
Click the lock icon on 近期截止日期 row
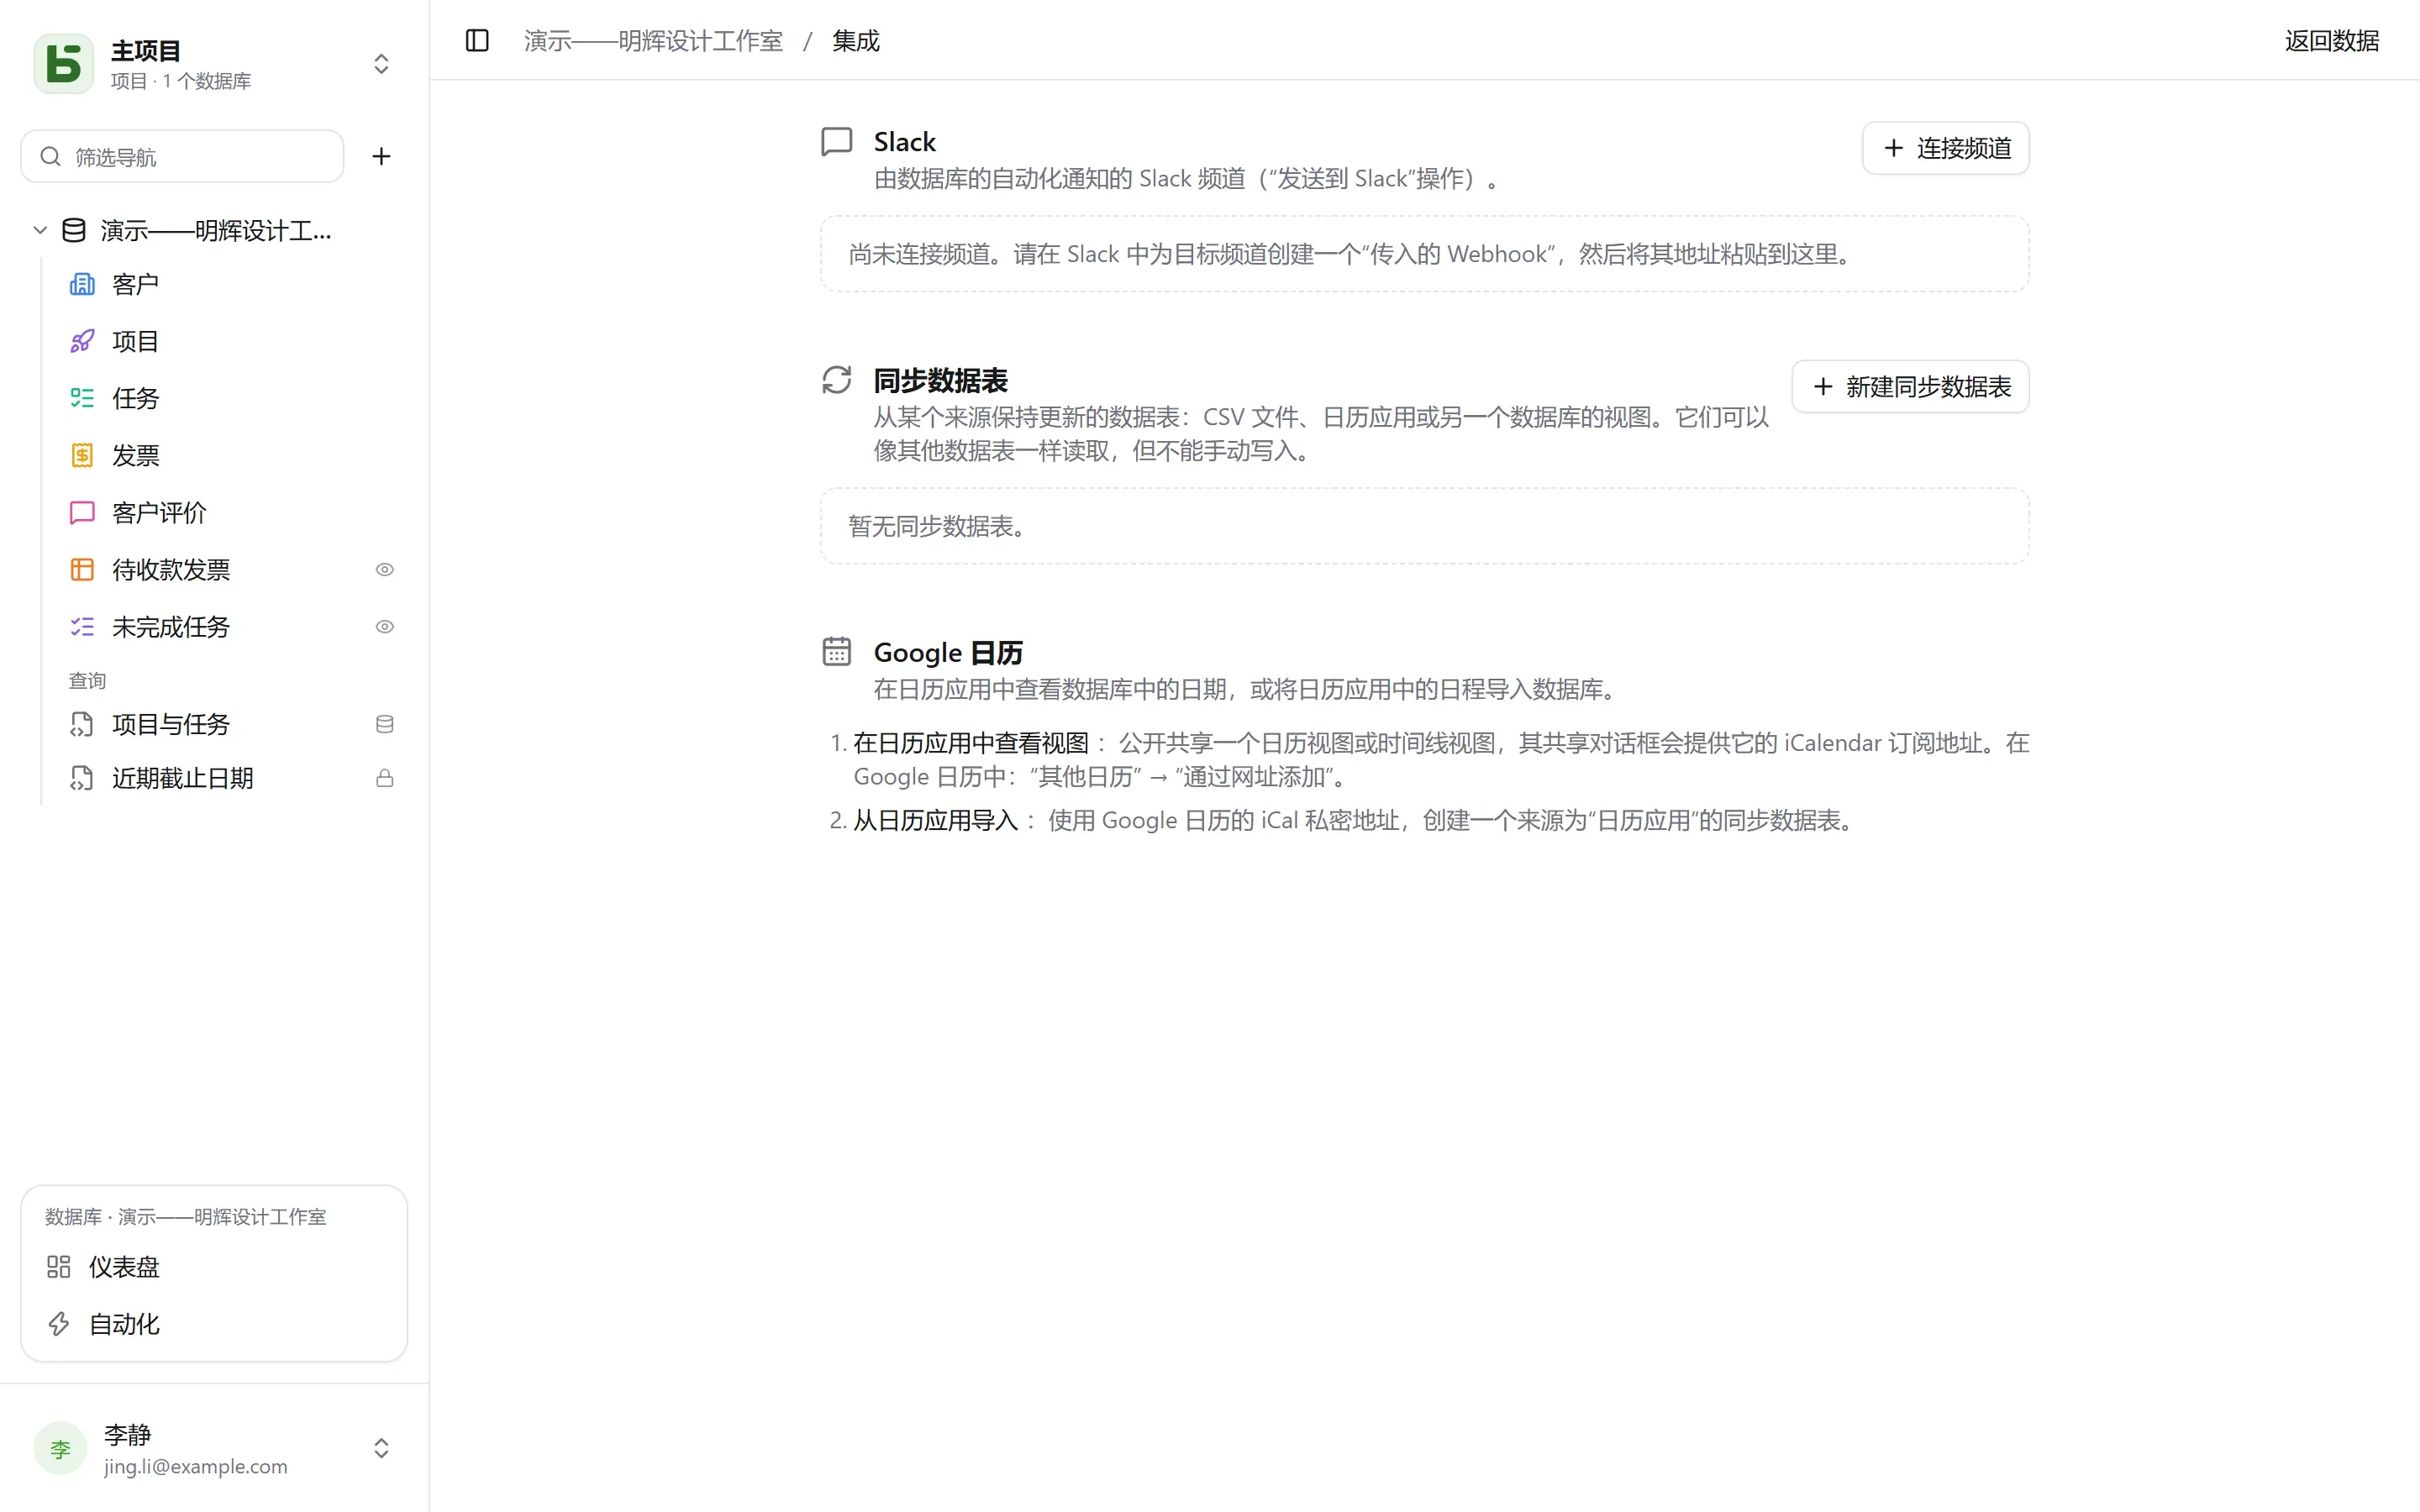pos(385,778)
